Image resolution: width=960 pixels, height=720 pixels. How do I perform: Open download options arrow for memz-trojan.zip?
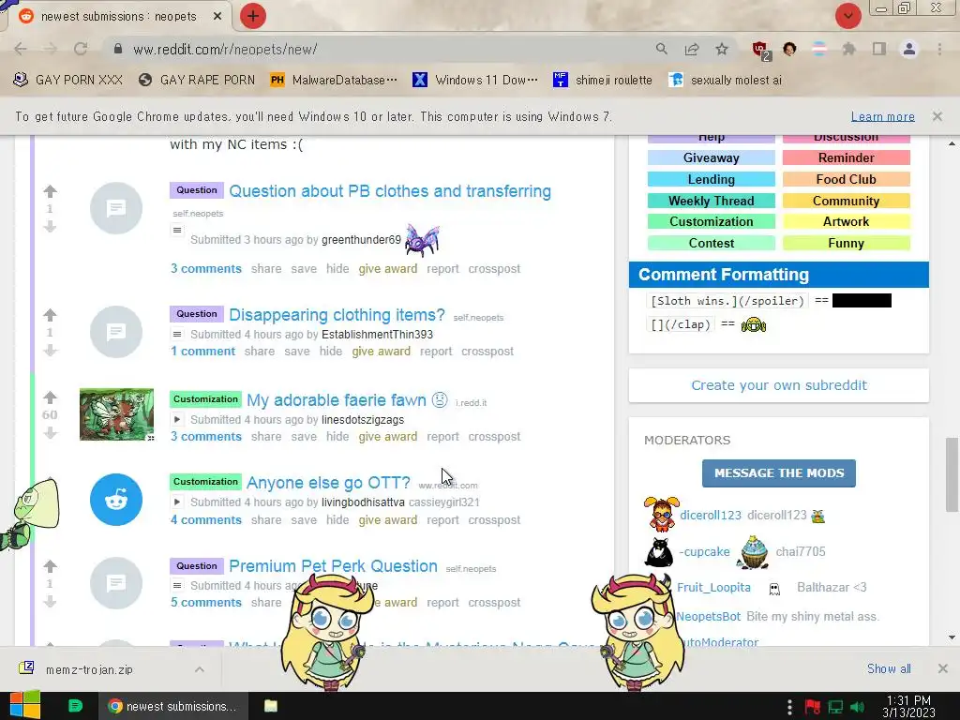(x=200, y=669)
